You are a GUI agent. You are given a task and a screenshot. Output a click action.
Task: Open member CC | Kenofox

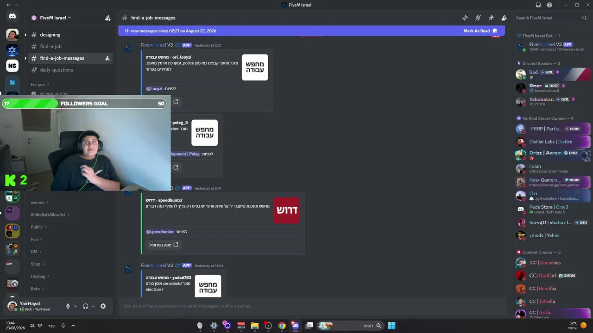[553, 289]
